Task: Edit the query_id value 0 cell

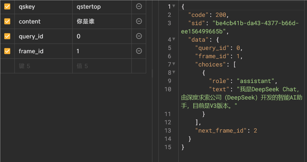Action: coord(102,36)
